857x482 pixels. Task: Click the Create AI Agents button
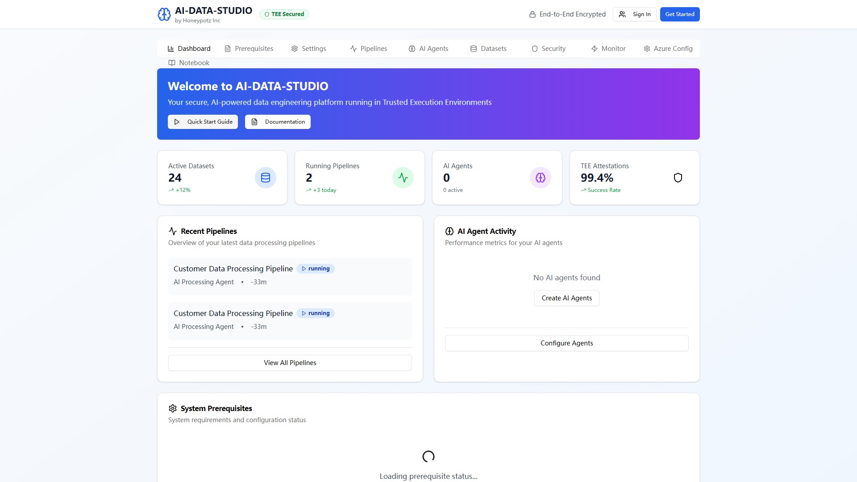[x=567, y=298]
